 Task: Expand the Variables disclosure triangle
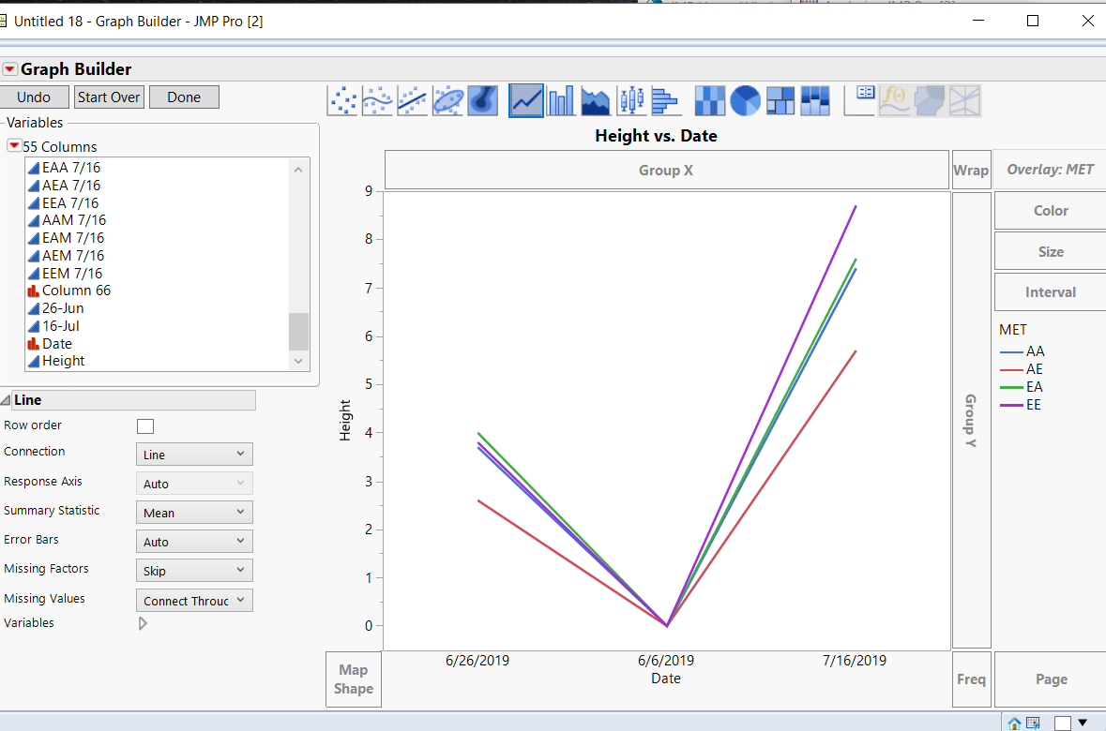tap(143, 623)
